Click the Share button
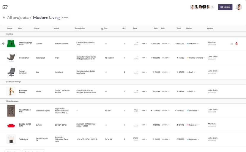The height and width of the screenshot is (152, 246). (225, 7)
